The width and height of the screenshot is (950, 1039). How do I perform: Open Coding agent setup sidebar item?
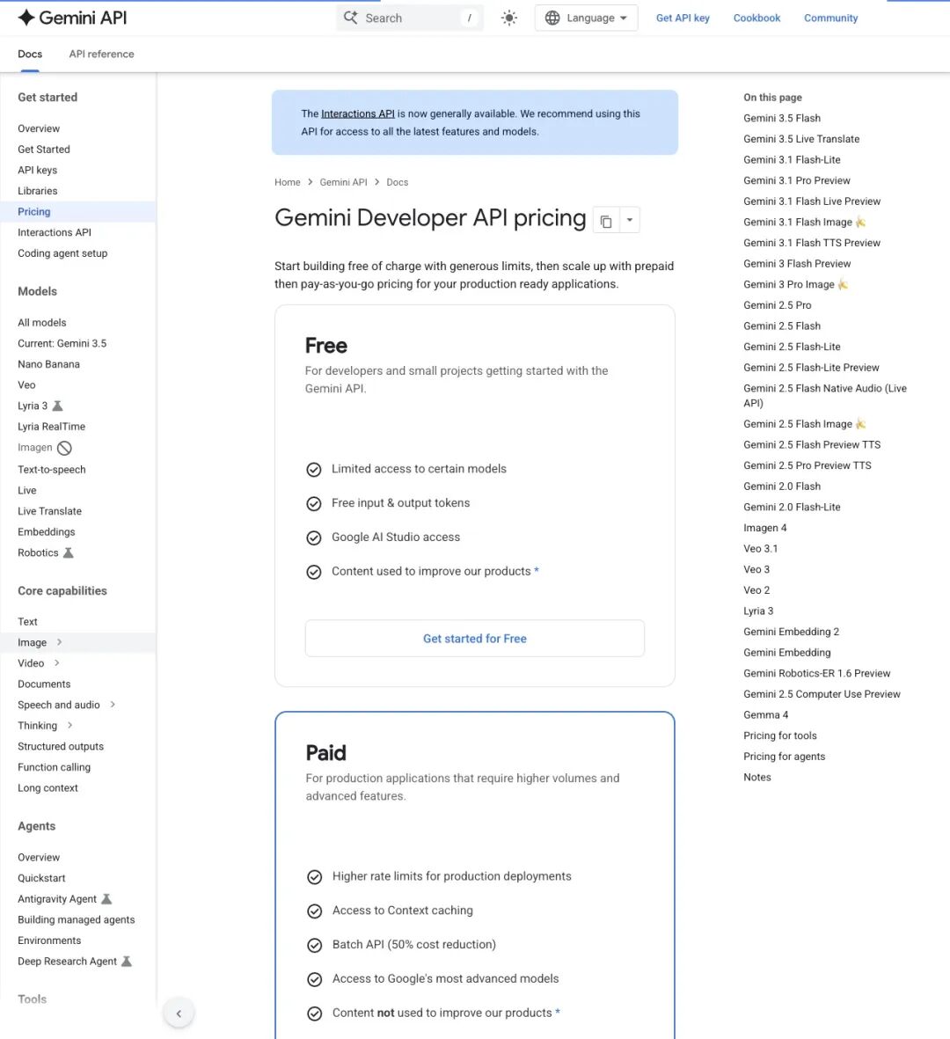tap(62, 253)
